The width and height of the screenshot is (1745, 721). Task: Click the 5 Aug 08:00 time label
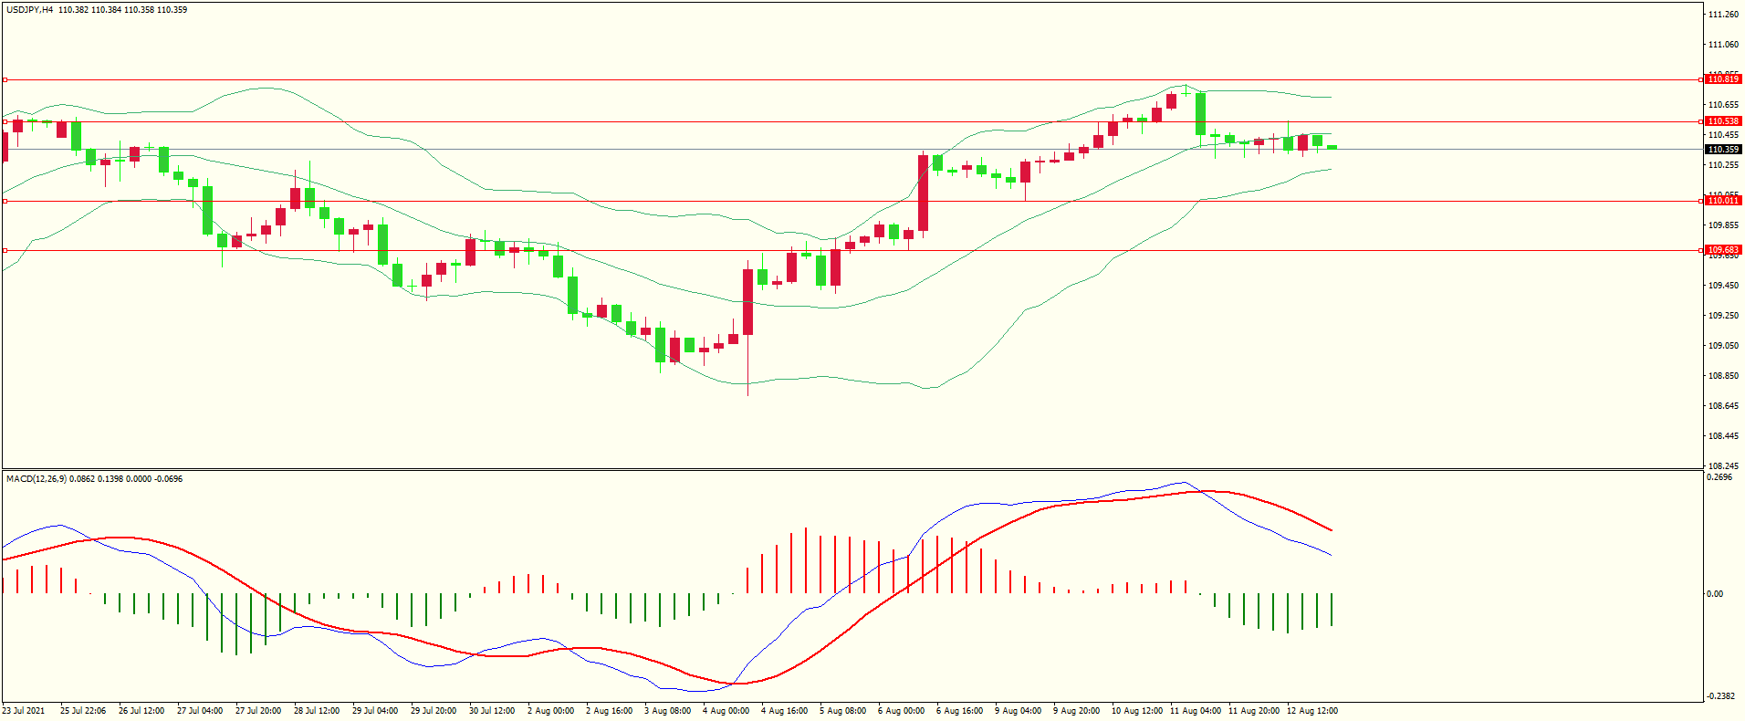[842, 711]
